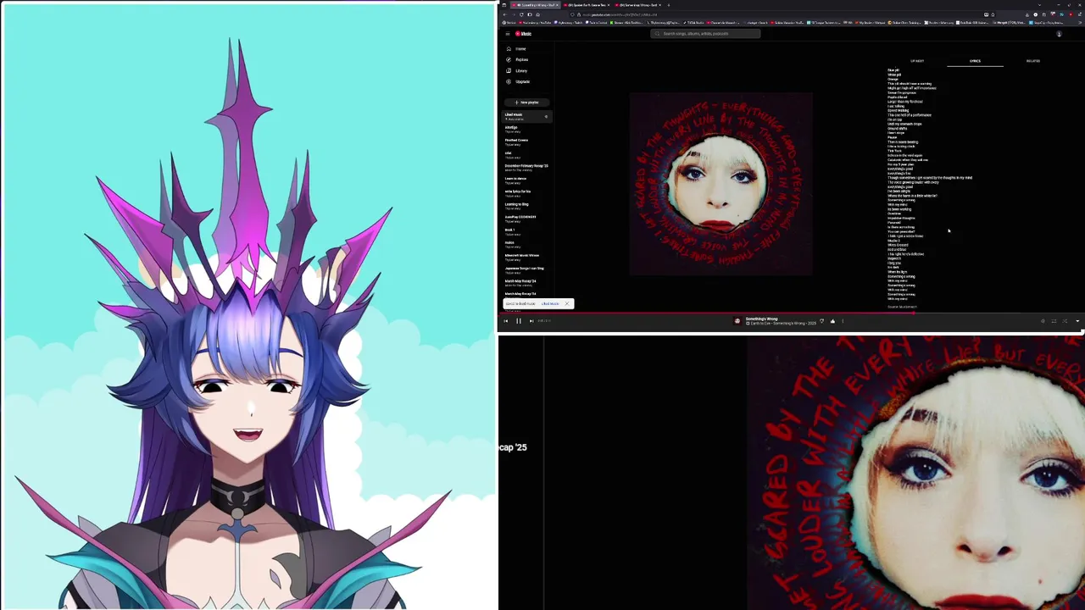1085x610 pixels.
Task: Open the account avatar menu
Action: [1059, 34]
